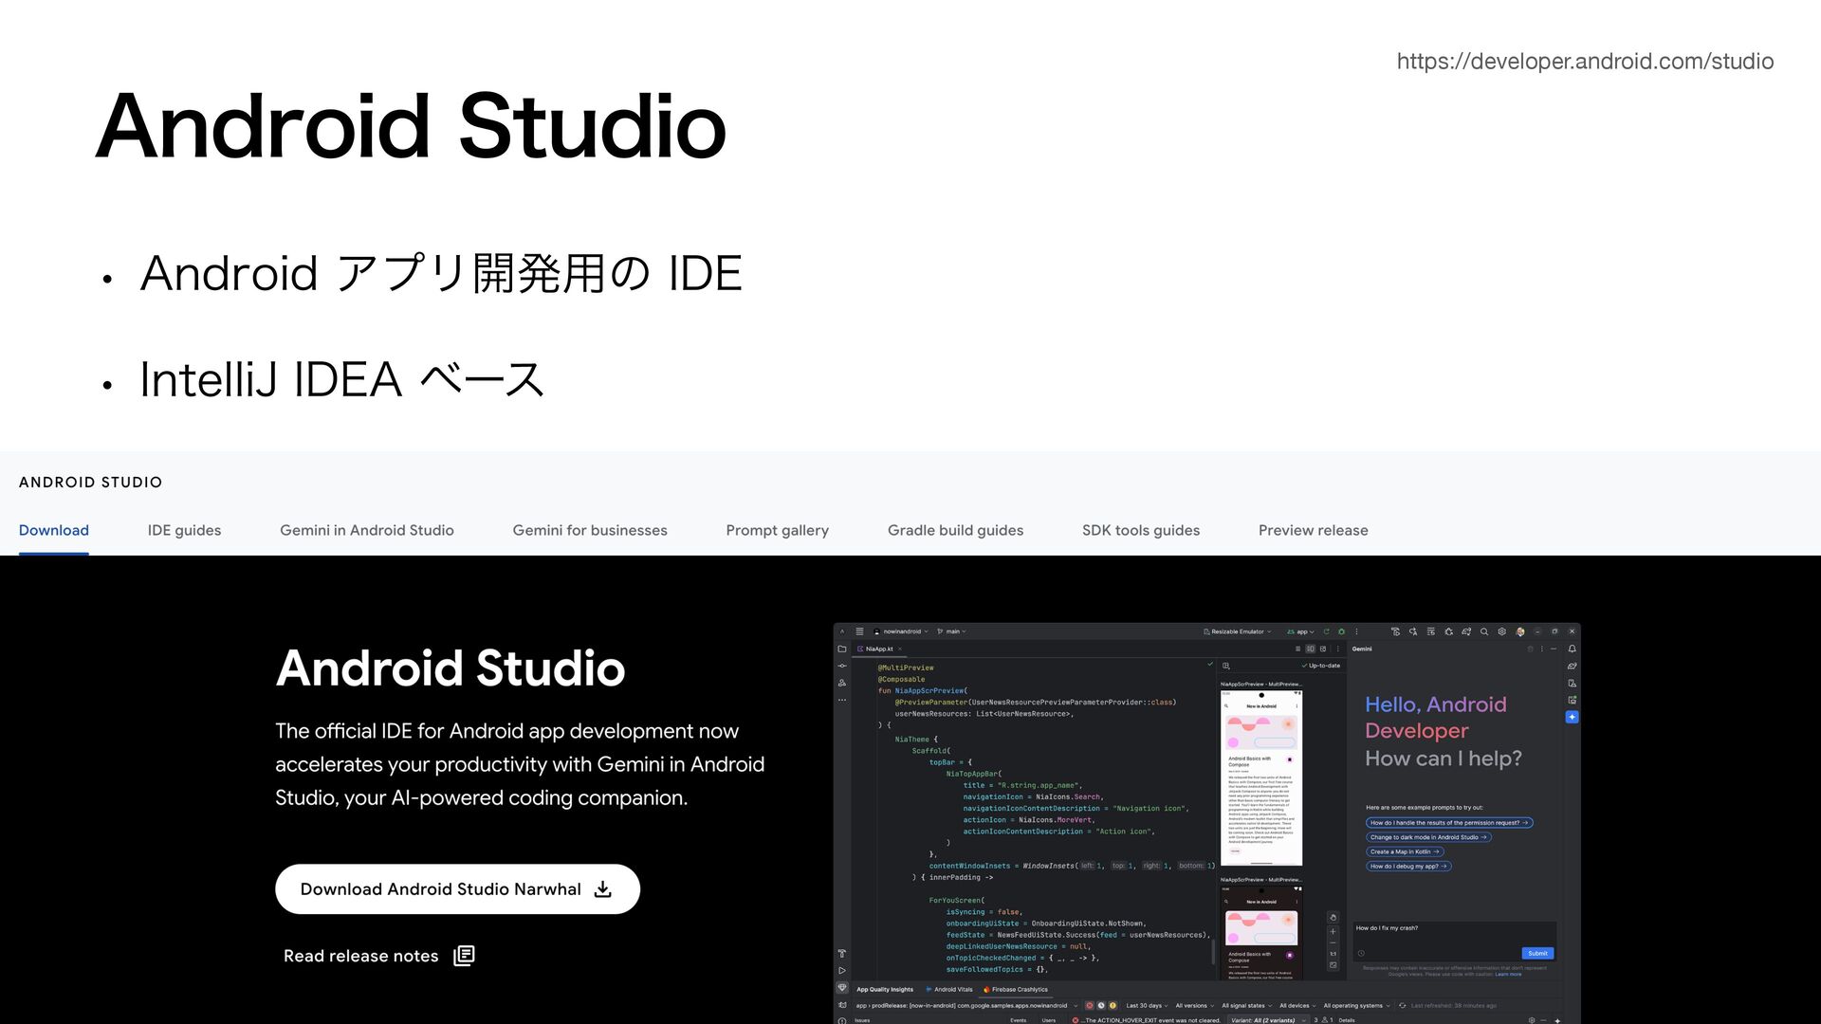Open the All devices dropdown
The width and height of the screenshot is (1821, 1024).
pos(1298,1005)
